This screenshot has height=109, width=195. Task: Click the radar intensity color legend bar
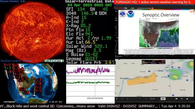pos(154,62)
